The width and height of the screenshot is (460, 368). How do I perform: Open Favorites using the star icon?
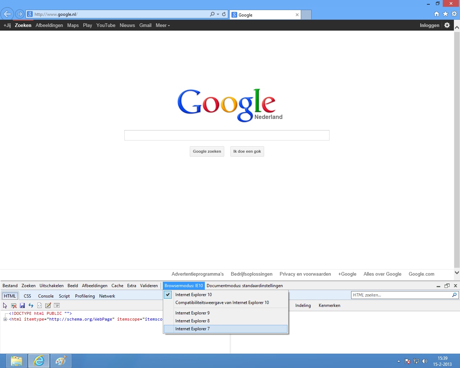tap(445, 14)
